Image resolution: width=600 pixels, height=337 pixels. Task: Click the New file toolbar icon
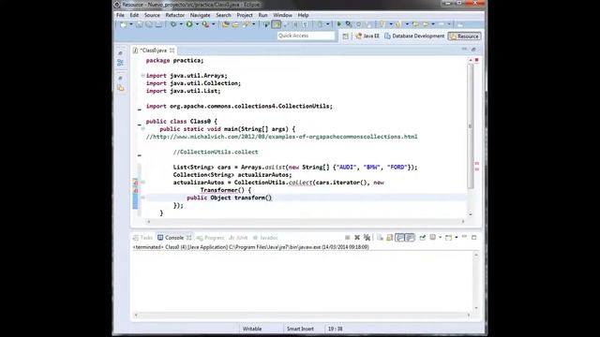coord(123,24)
